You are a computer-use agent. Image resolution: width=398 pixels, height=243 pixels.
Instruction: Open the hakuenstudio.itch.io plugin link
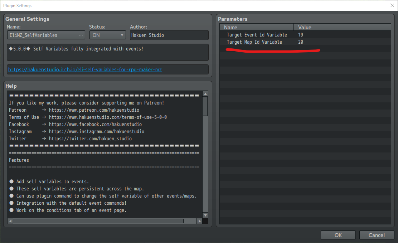(85, 69)
